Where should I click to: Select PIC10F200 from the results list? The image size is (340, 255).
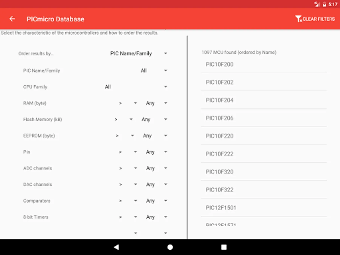point(264,64)
